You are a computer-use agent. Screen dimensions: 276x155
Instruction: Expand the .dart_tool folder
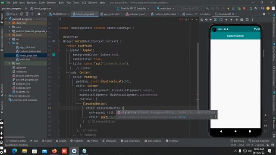9,23
